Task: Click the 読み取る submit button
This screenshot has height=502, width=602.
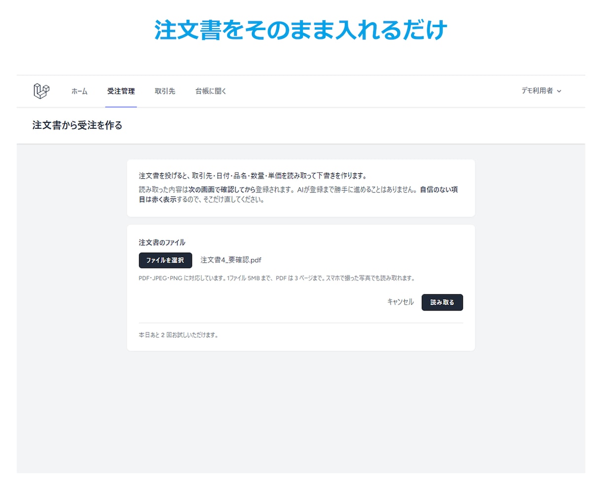Action: [x=442, y=302]
